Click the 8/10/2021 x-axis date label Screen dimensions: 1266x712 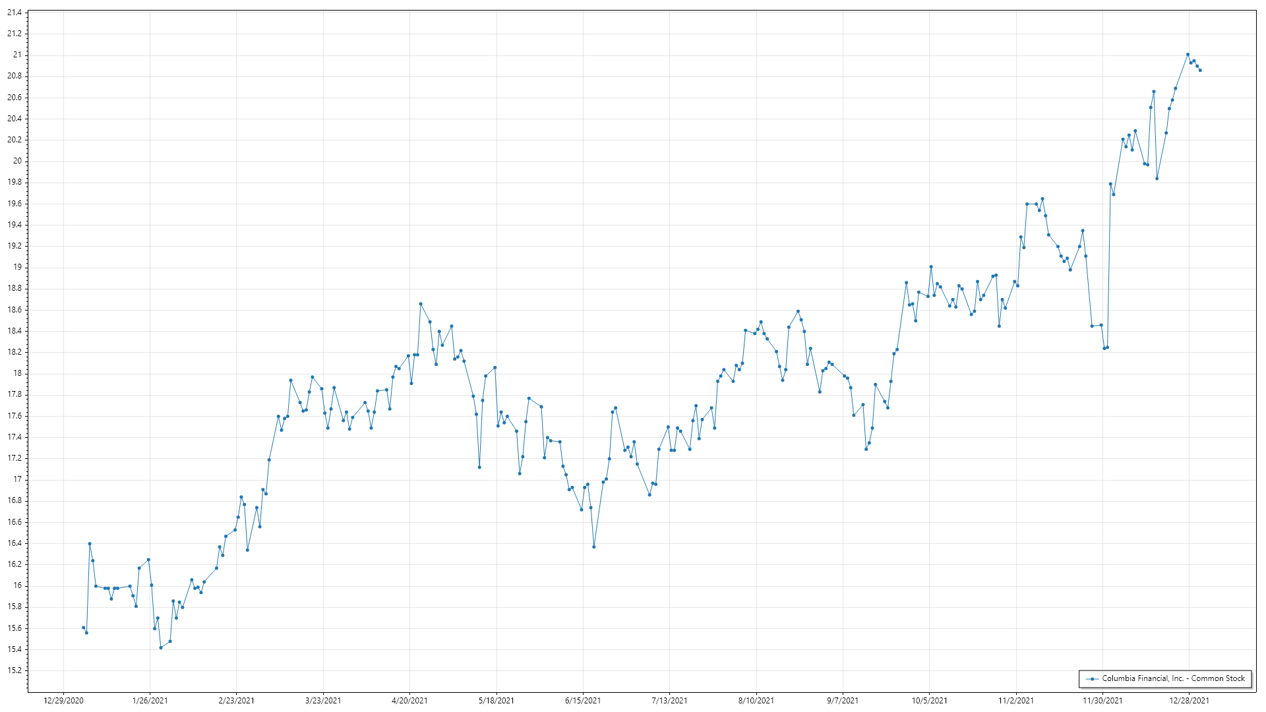click(756, 701)
